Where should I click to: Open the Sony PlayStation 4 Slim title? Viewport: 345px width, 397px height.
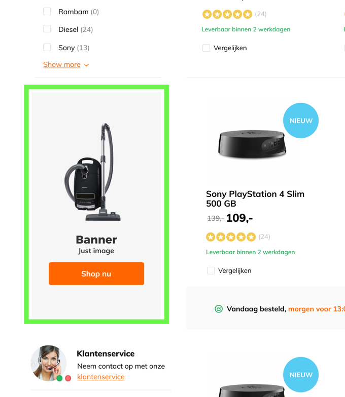255,198
